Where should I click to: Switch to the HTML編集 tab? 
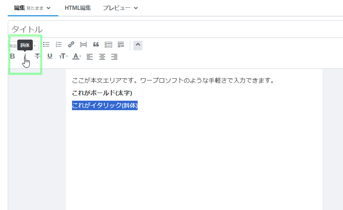coord(78,8)
